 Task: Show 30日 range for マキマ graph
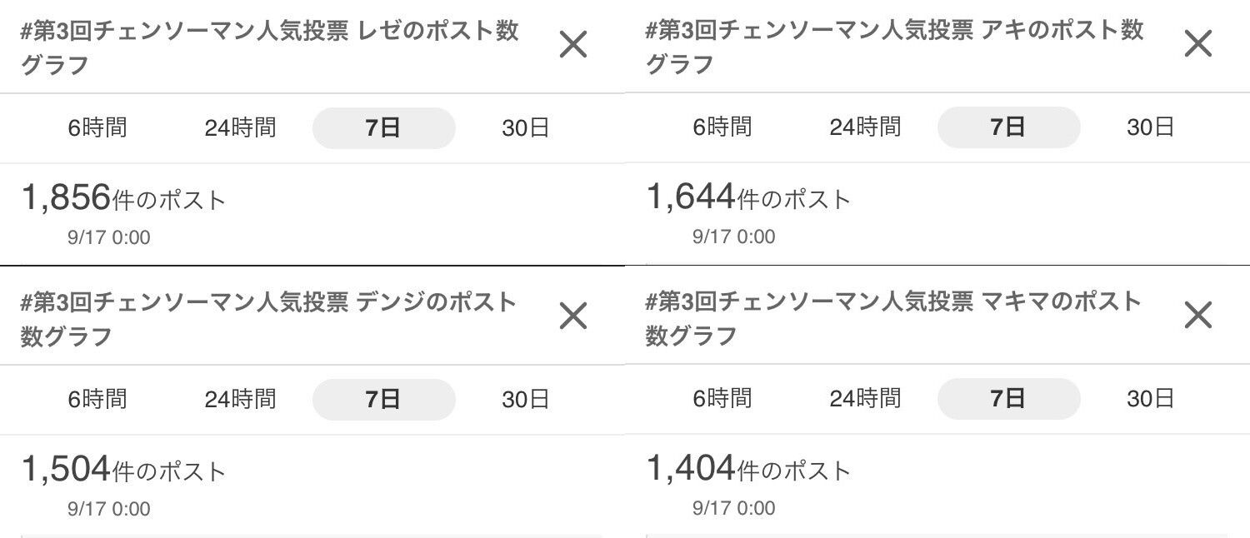pos(1150,399)
